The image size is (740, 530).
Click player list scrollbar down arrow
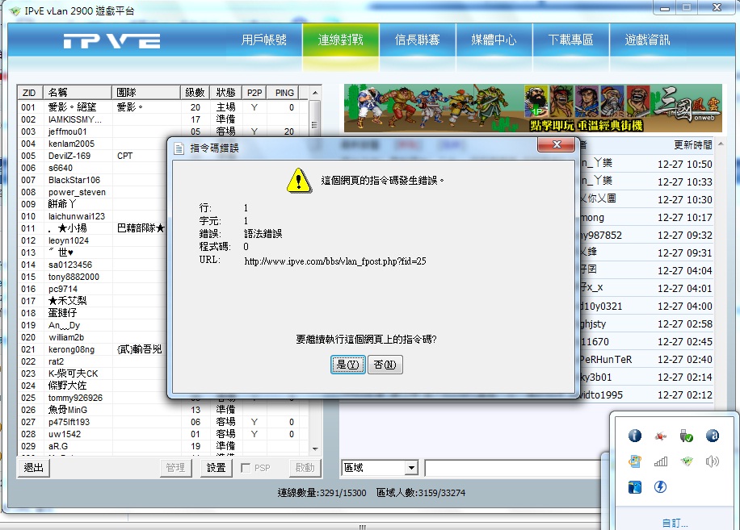coord(315,449)
